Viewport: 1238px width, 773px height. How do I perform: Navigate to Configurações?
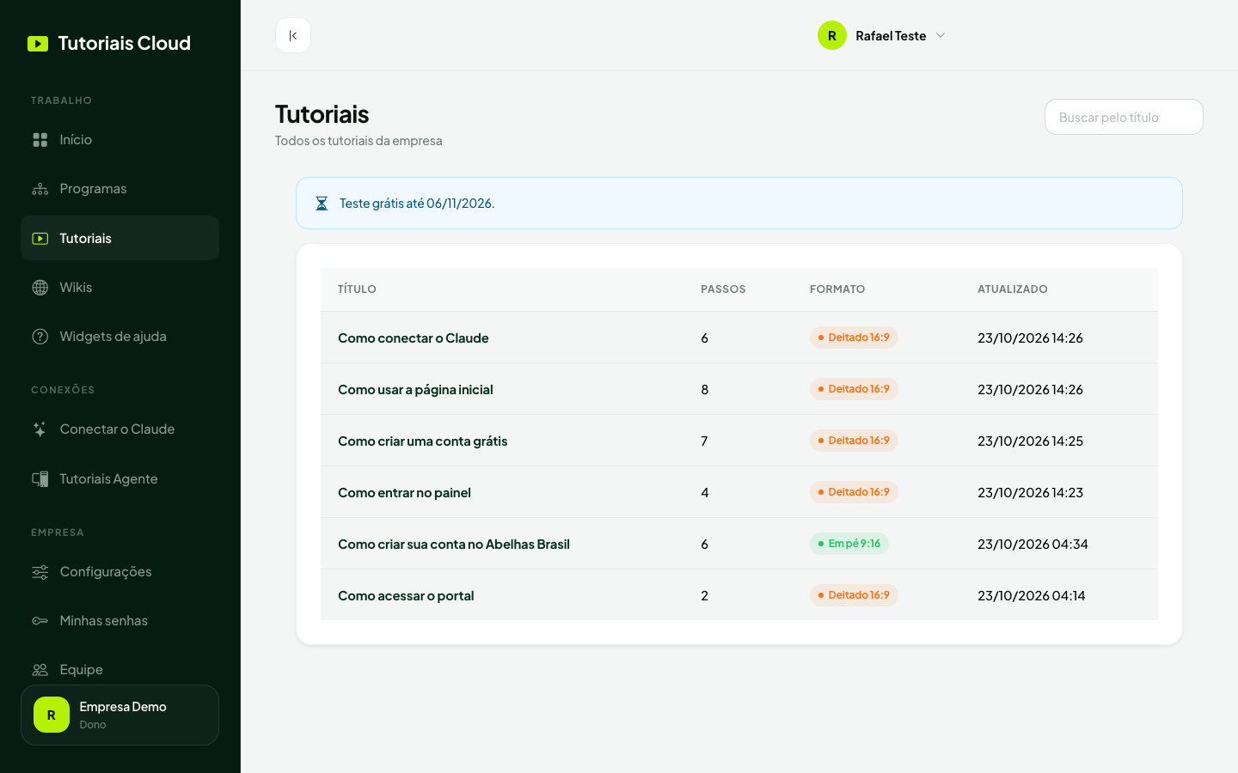tap(120, 572)
